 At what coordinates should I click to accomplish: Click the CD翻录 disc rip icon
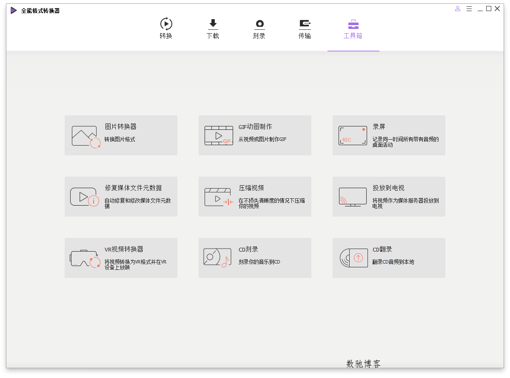tap(353, 258)
